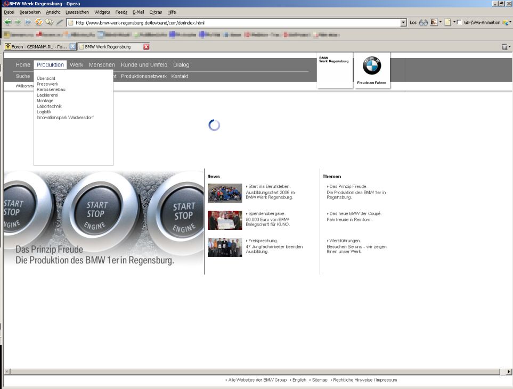Open the Start ins Berufsleben news link

coord(268,186)
